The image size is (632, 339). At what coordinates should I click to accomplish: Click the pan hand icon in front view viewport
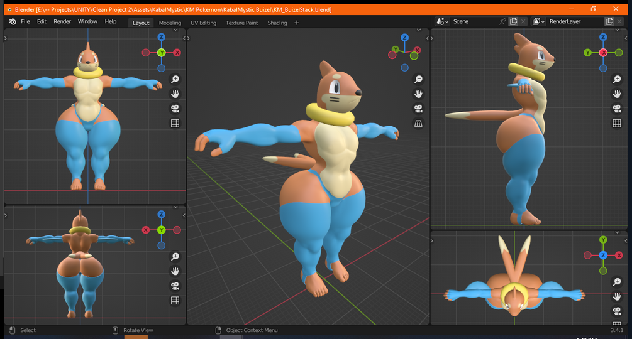point(175,94)
